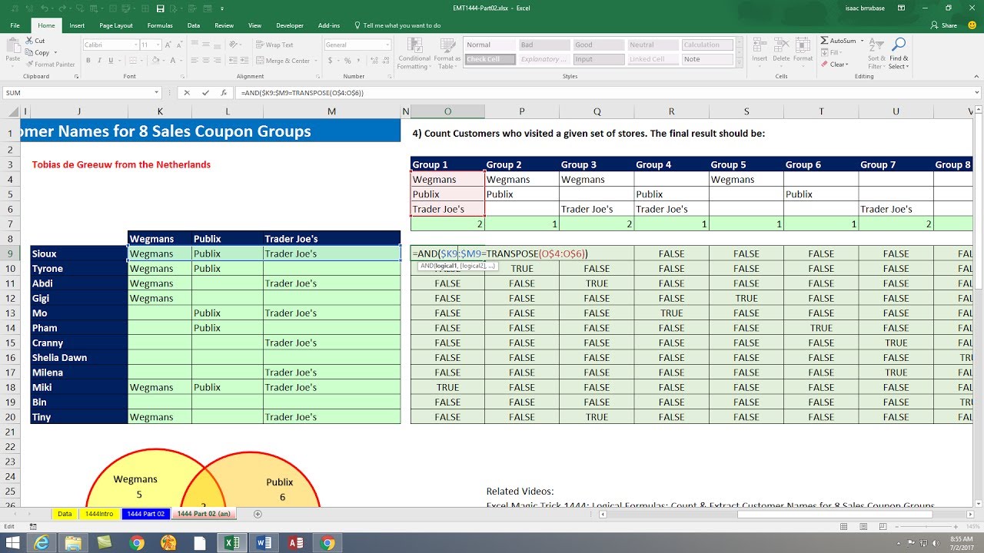
Task: Toggle Wrap Text
Action: [x=274, y=45]
